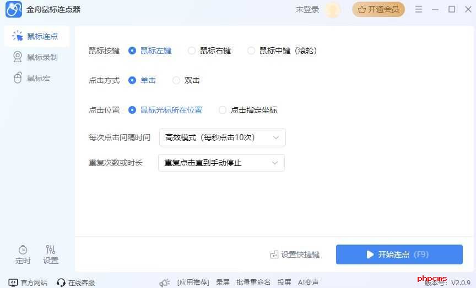This screenshot has width=476, height=288.
Task: Open the 批量重命名 recommended app
Action: [x=253, y=283]
